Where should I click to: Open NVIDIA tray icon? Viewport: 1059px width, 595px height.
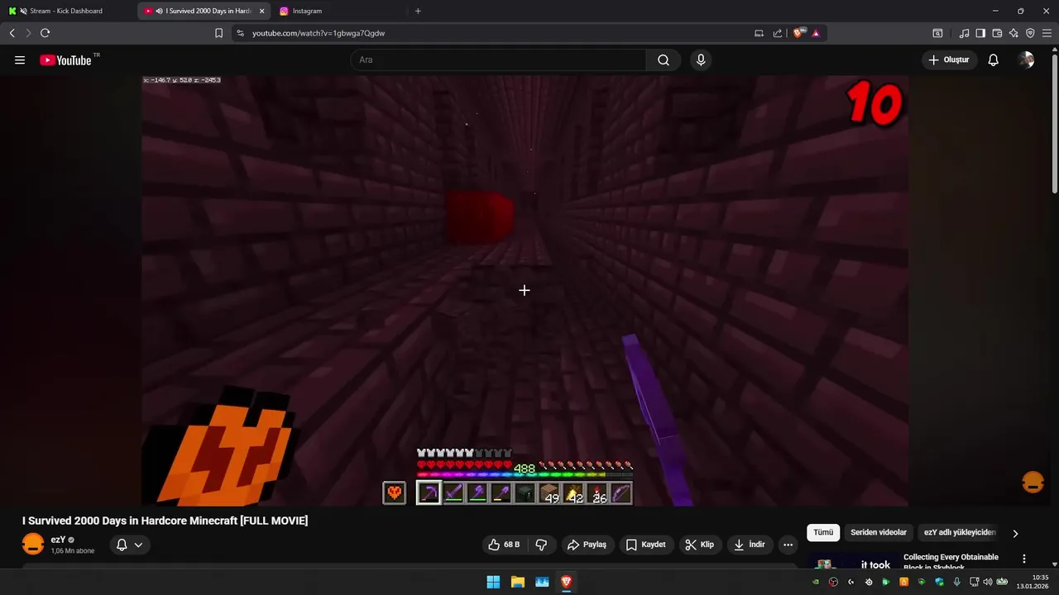816,582
